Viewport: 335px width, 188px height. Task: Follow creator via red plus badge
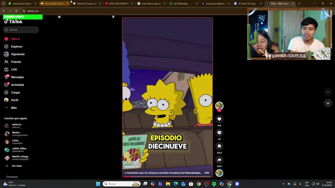[219, 110]
